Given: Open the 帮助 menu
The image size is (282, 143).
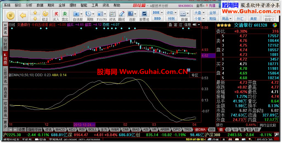Looking at the screenshot, I should (117, 5).
